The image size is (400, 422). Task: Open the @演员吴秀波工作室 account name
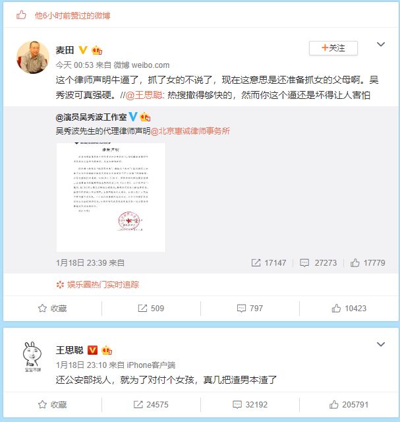coord(91,117)
